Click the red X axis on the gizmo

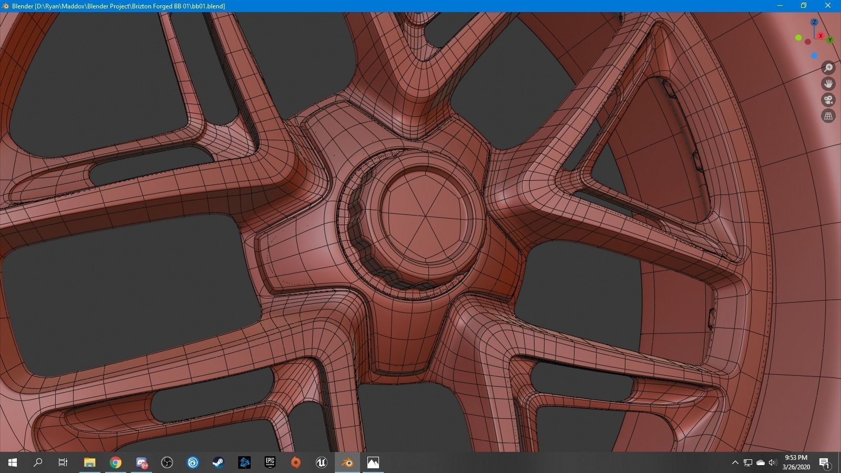(821, 36)
